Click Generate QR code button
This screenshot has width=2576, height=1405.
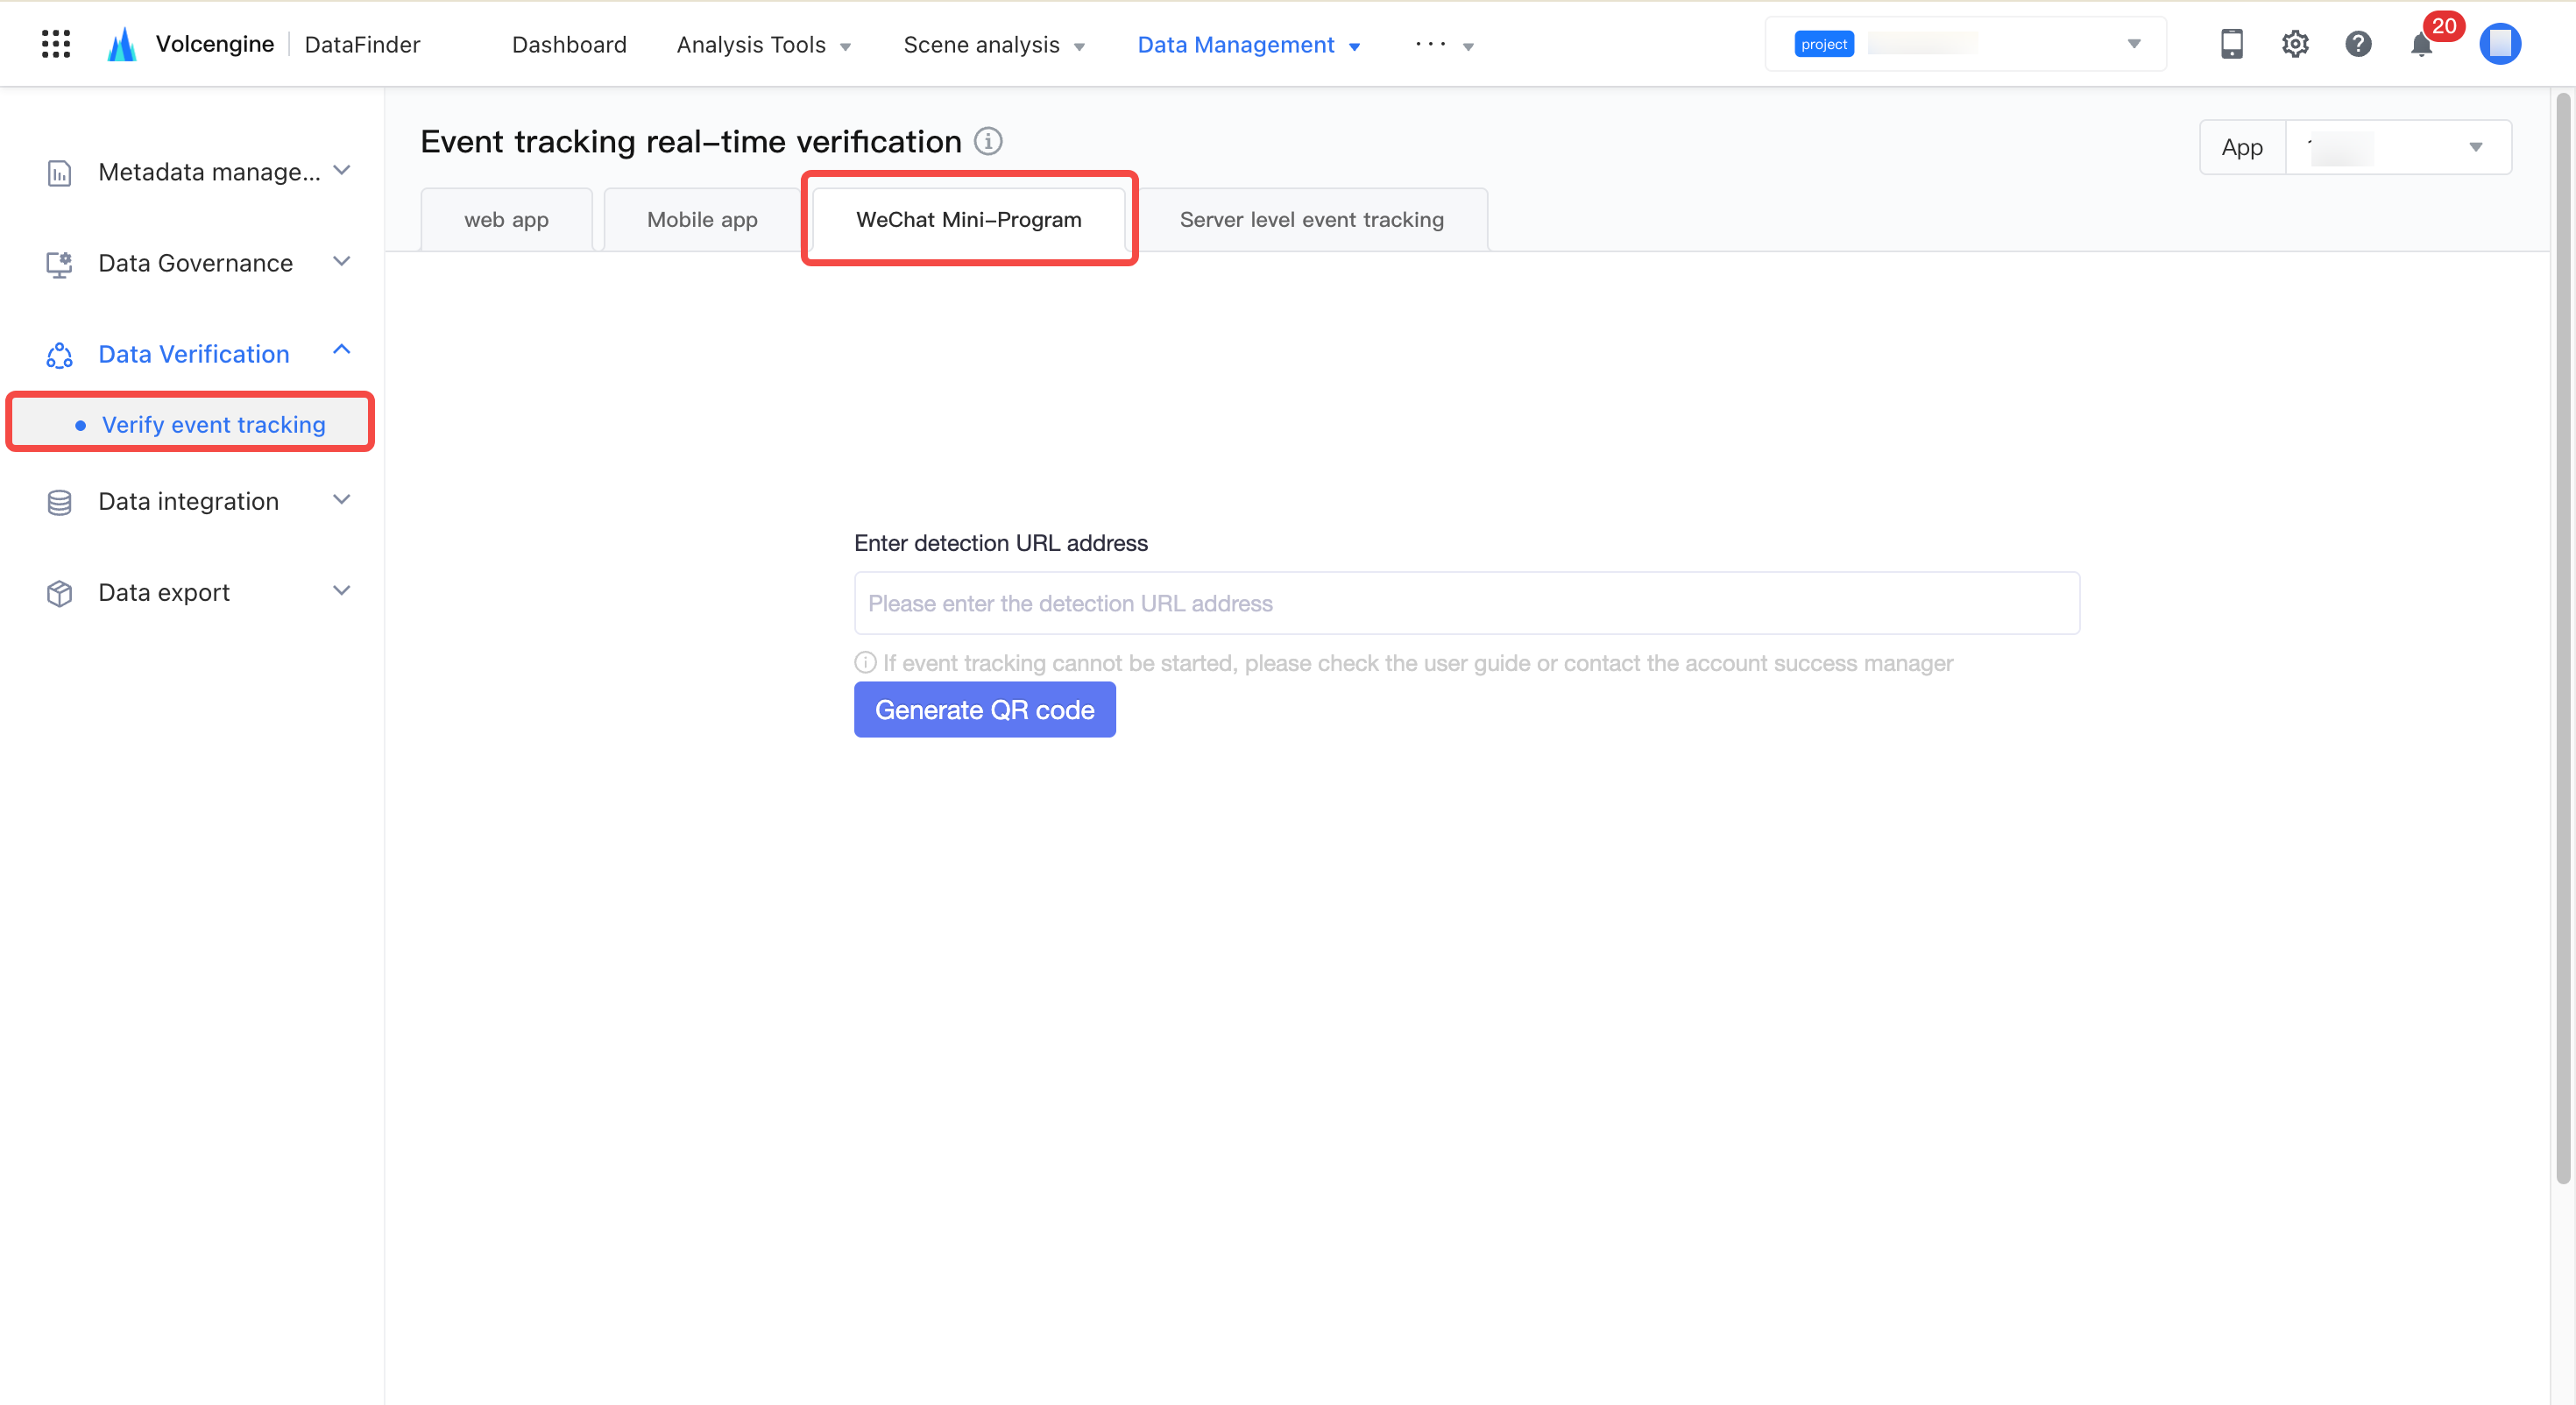tap(984, 709)
